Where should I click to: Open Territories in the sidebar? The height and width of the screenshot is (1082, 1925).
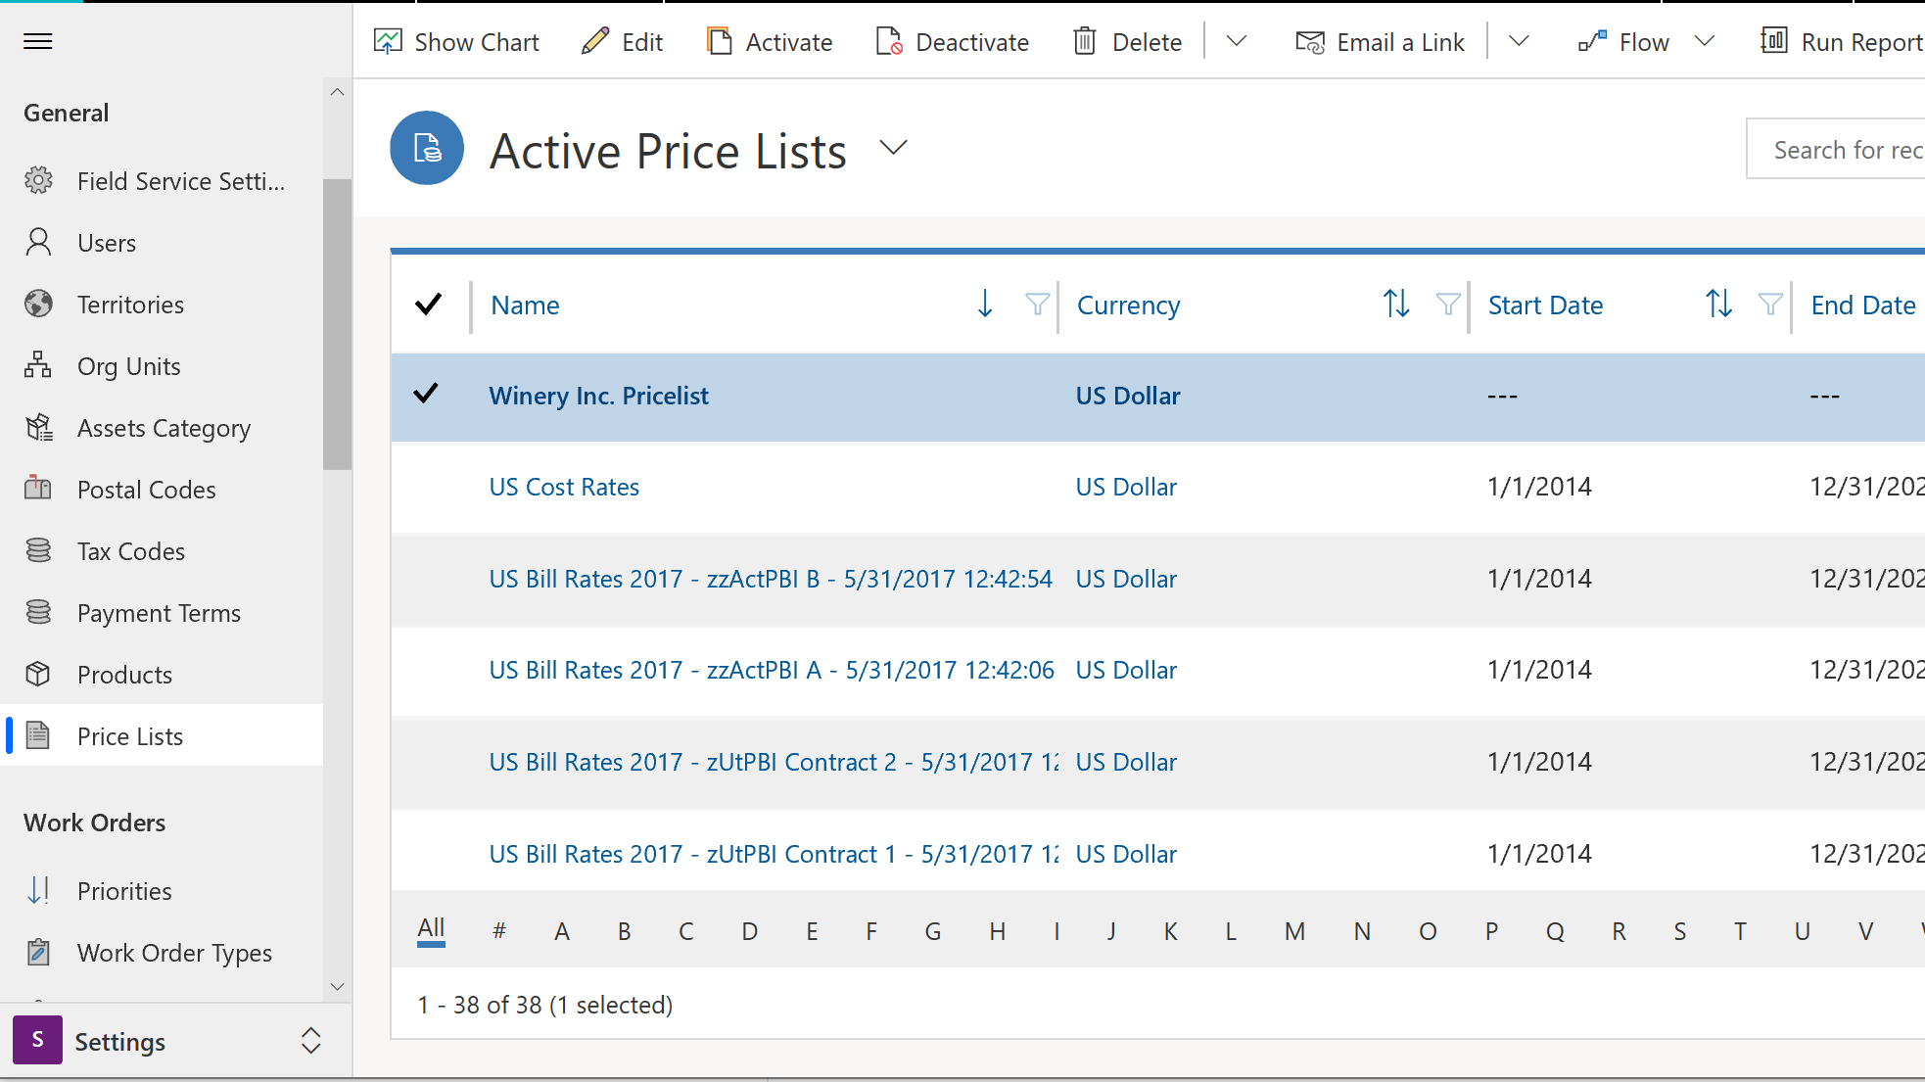pyautogui.click(x=162, y=305)
